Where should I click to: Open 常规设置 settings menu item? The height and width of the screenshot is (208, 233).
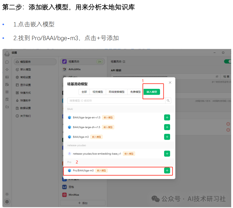click(x=35, y=77)
